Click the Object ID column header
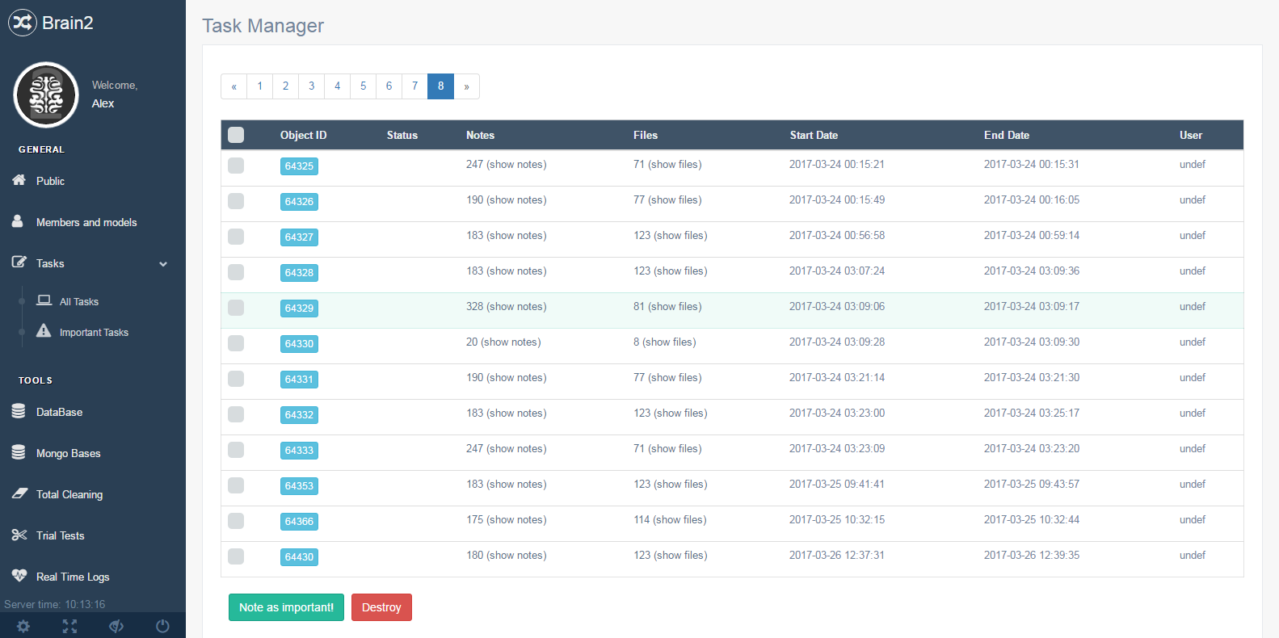 (303, 135)
